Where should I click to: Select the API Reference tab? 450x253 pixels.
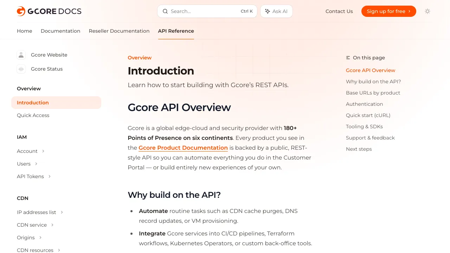pyautogui.click(x=176, y=31)
